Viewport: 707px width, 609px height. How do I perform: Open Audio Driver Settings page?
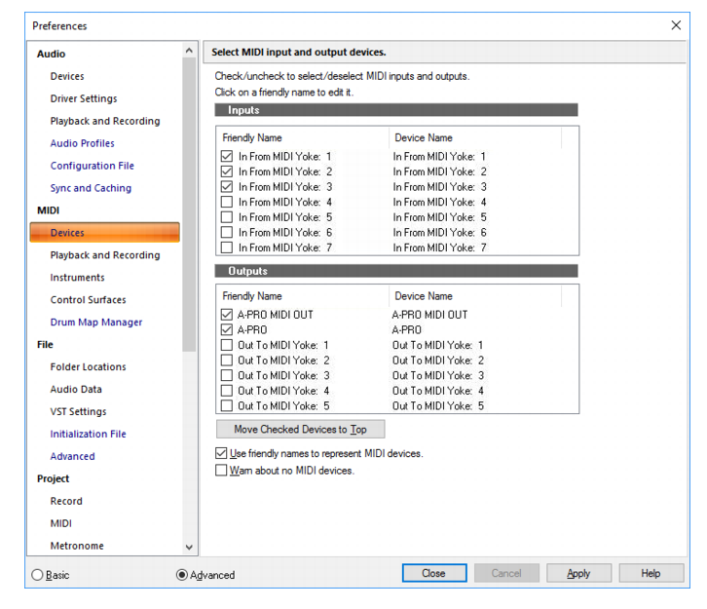click(x=84, y=98)
